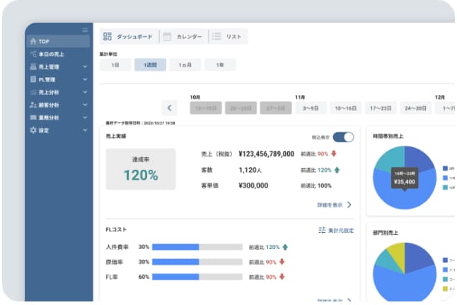Expand the 売上分析 submenu chevron
Screen dimensions: 457x305
(85, 92)
